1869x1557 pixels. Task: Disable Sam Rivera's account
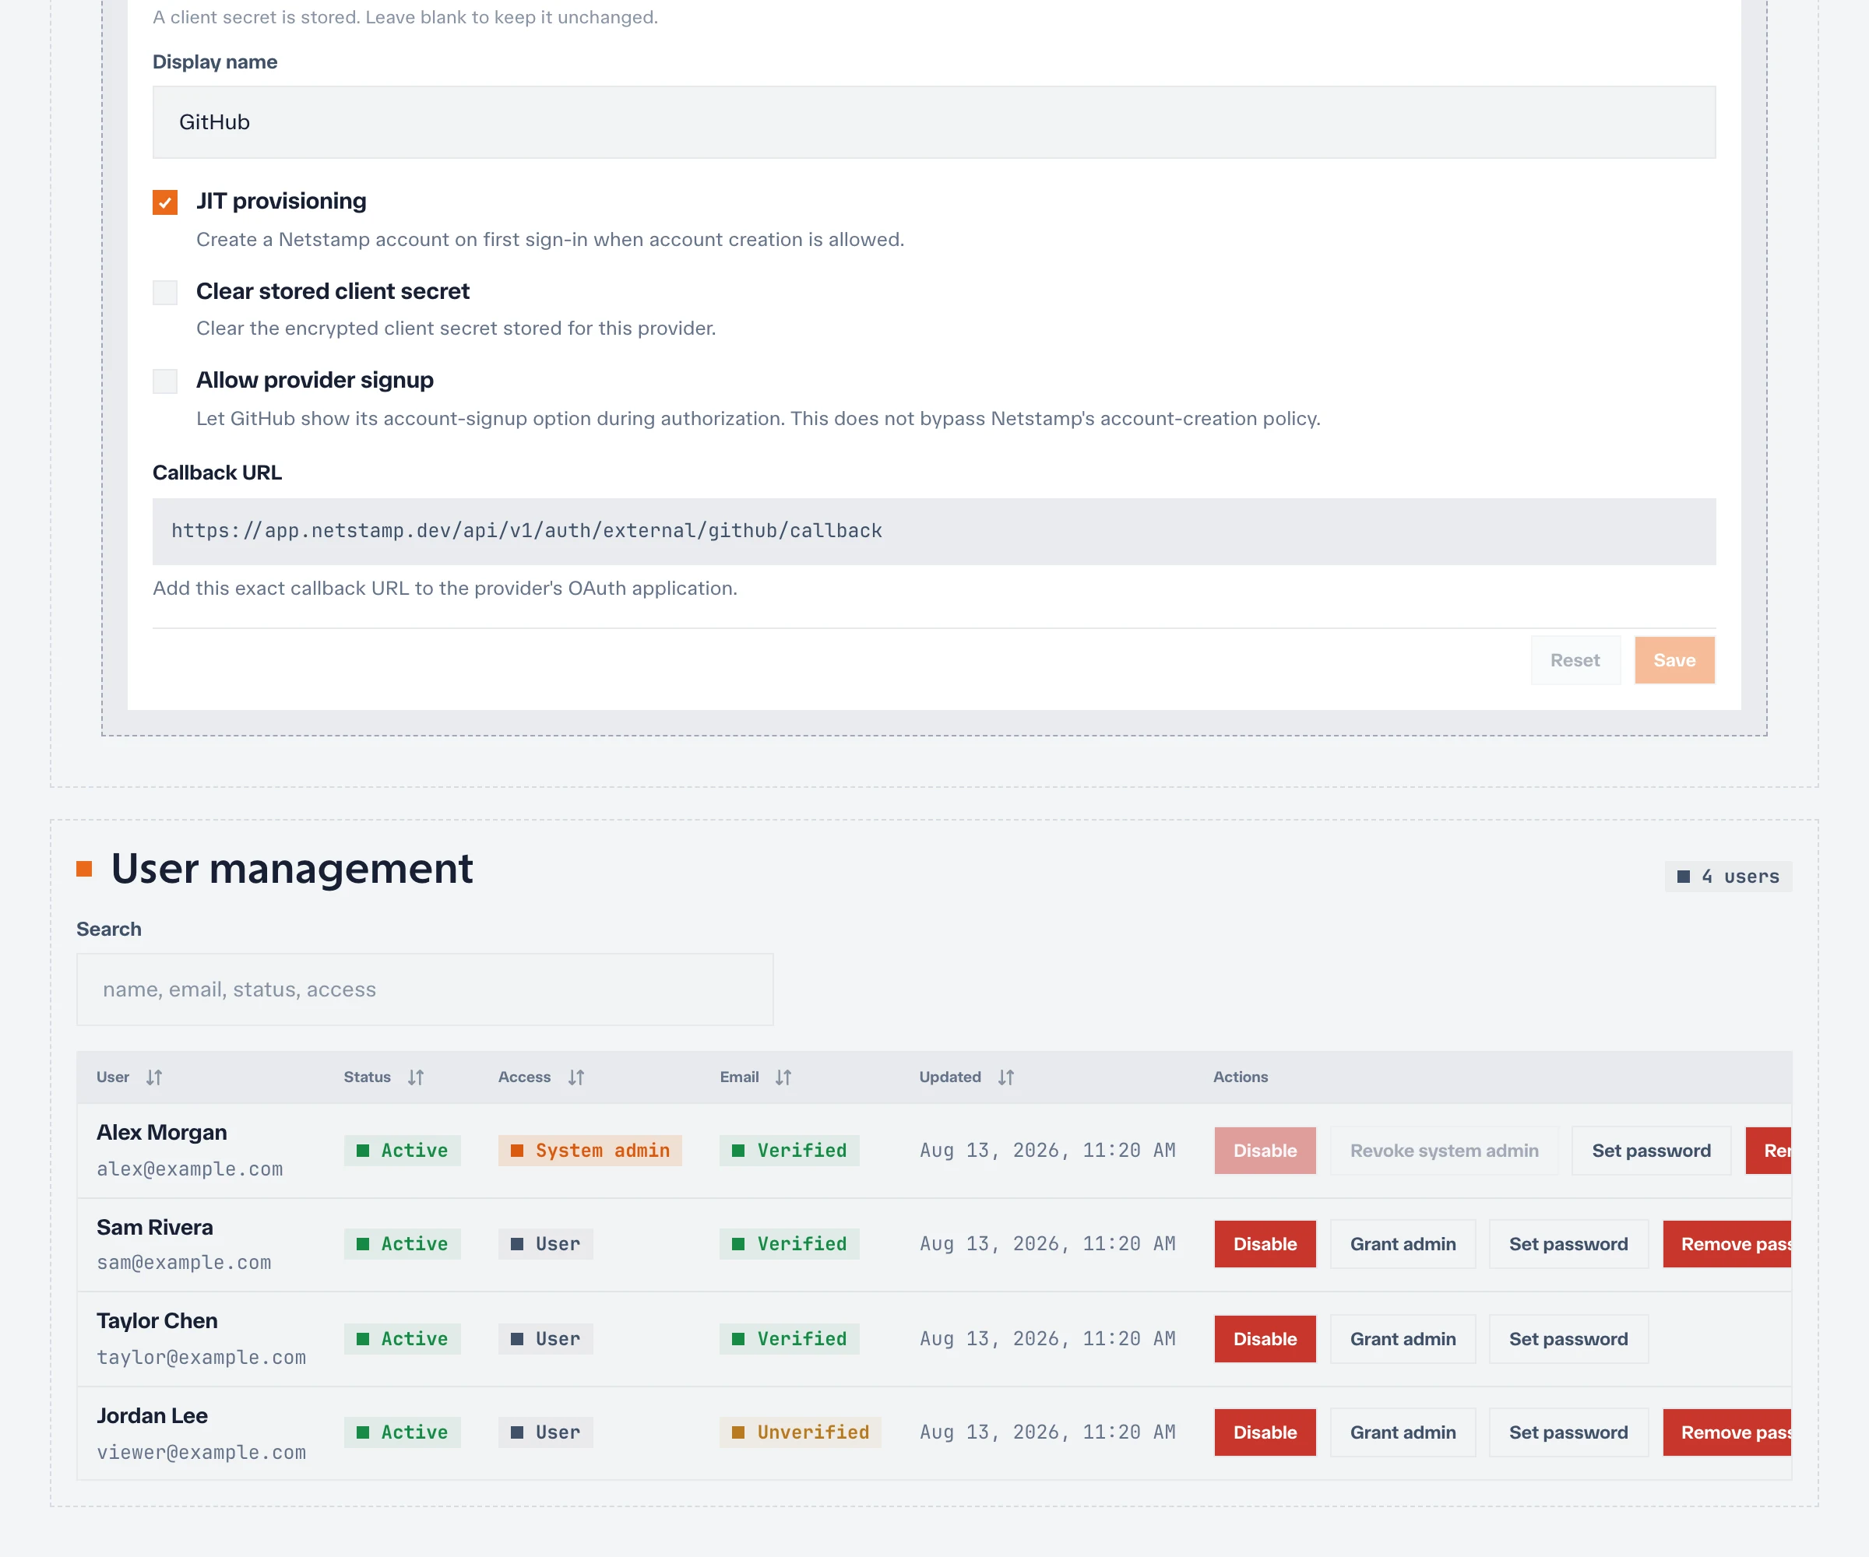click(x=1265, y=1244)
